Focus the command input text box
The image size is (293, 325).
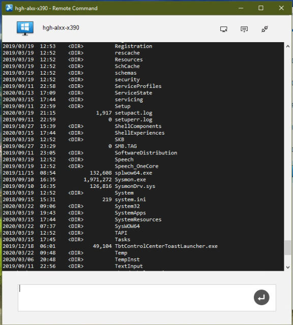tap(147, 298)
